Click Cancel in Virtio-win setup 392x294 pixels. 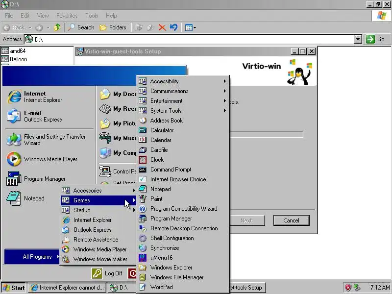point(291,220)
